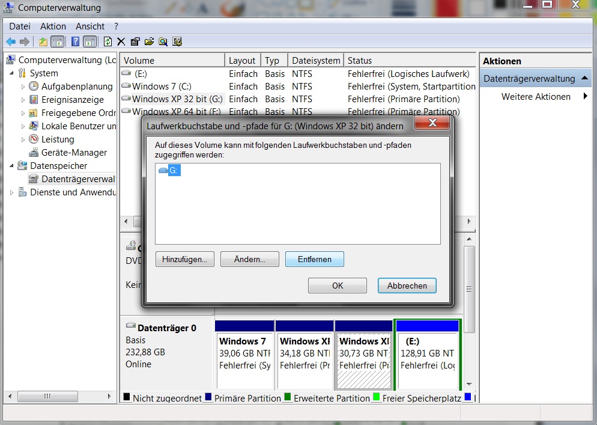The image size is (597, 425).
Task: Click the drive icon of Windows 7 (C:) row
Action: pos(126,85)
